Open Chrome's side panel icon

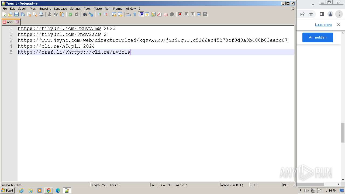pyautogui.click(x=322, y=14)
